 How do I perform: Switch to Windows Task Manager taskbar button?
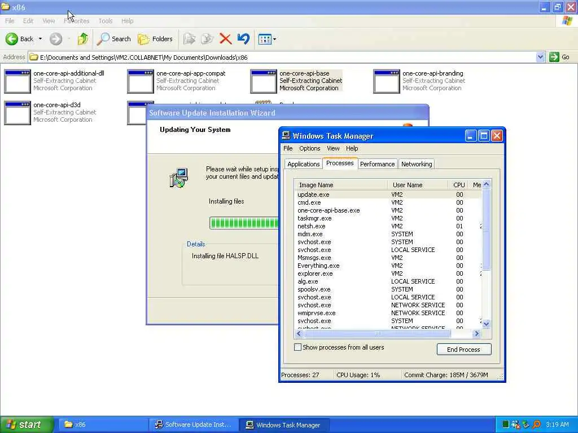[x=284, y=425]
